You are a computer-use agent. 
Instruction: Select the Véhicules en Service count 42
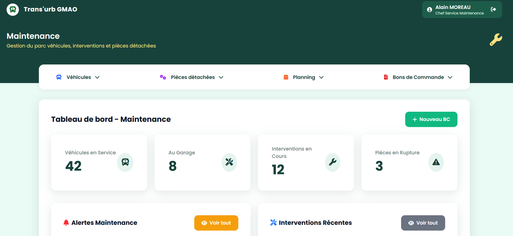tap(73, 166)
